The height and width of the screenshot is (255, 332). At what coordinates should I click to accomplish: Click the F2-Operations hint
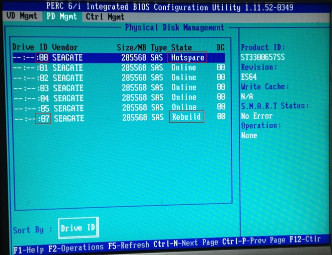76,248
